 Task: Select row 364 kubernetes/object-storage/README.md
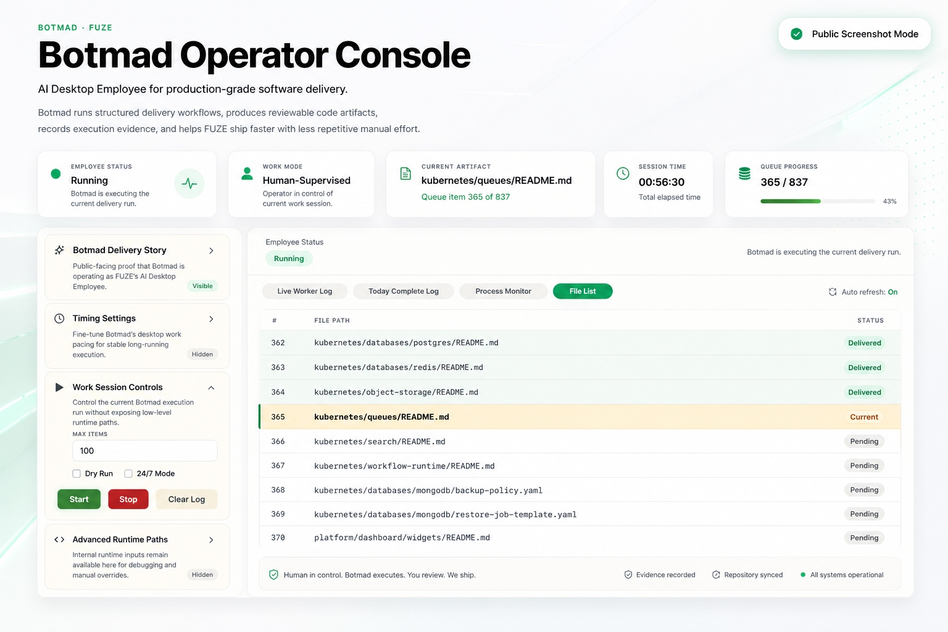[580, 392]
